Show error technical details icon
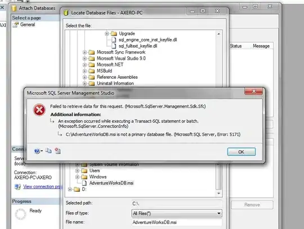 57,151
